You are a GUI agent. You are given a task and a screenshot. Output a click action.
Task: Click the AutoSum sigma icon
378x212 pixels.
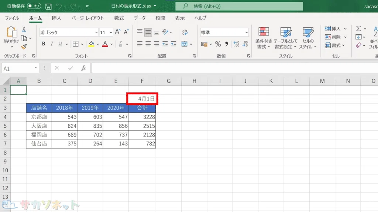(x=358, y=29)
